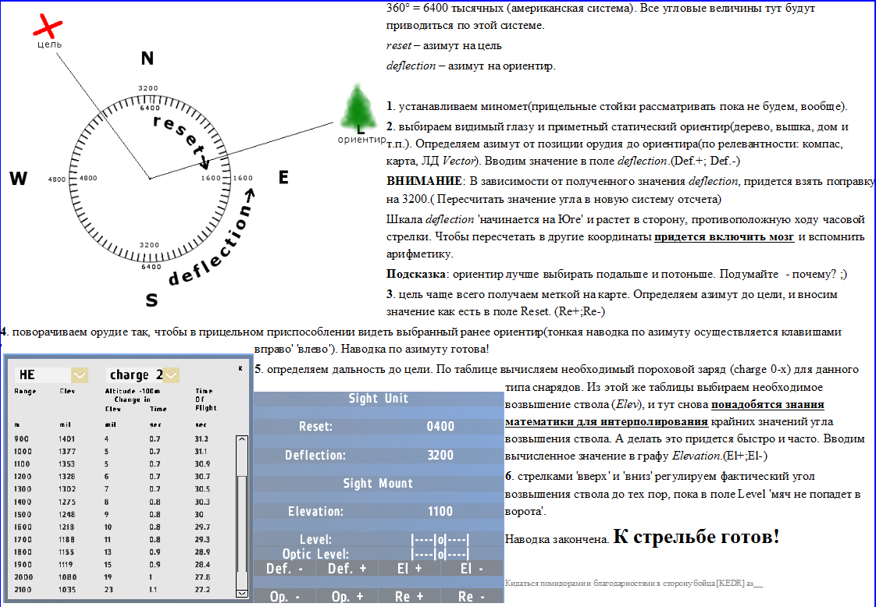
Task: Click the W compass label
Action: pos(18,179)
